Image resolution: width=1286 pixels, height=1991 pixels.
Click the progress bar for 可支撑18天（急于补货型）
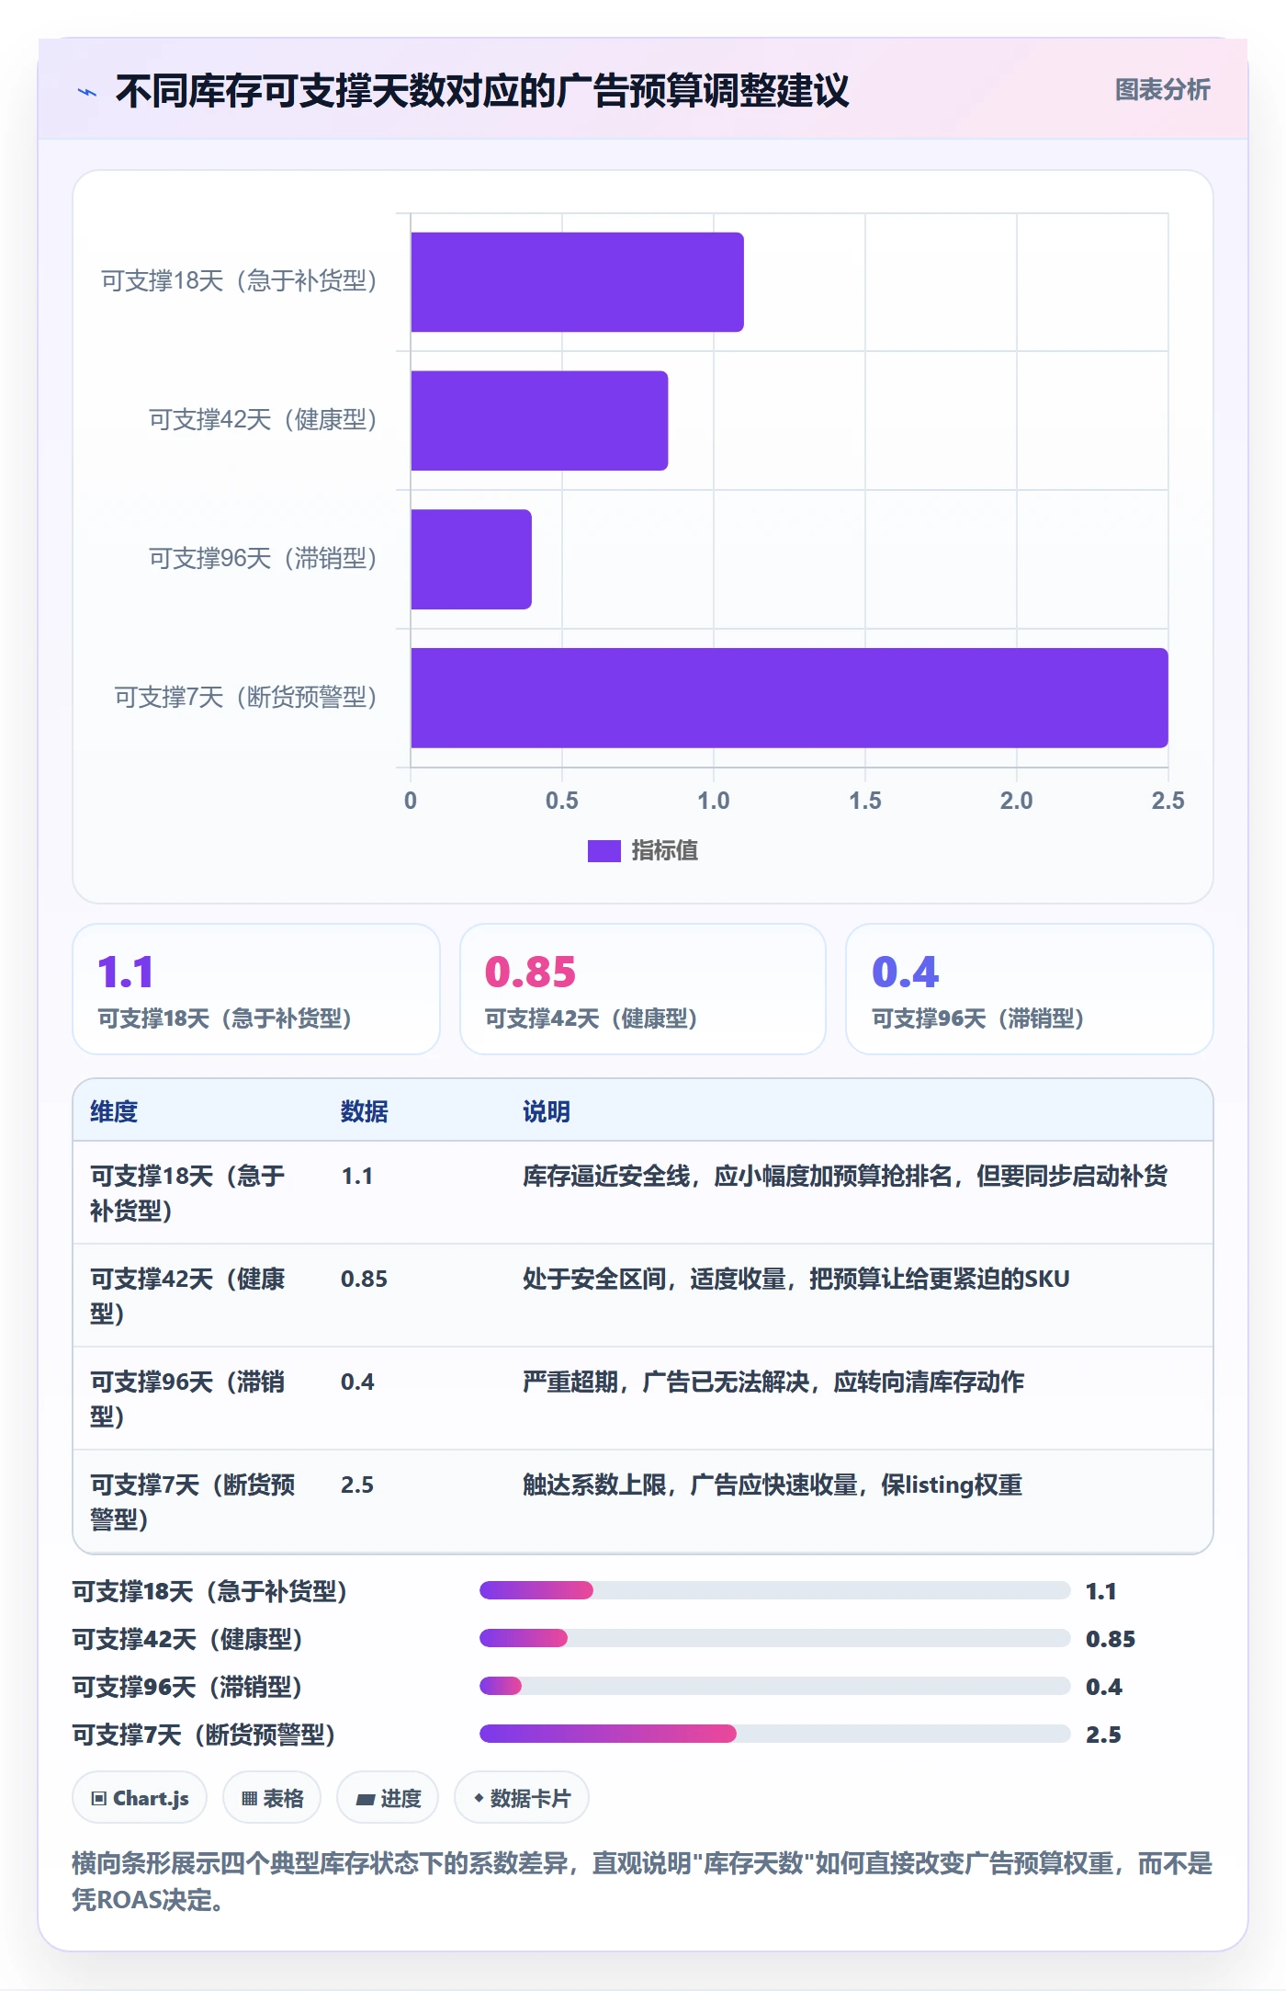pyautogui.click(x=774, y=1591)
